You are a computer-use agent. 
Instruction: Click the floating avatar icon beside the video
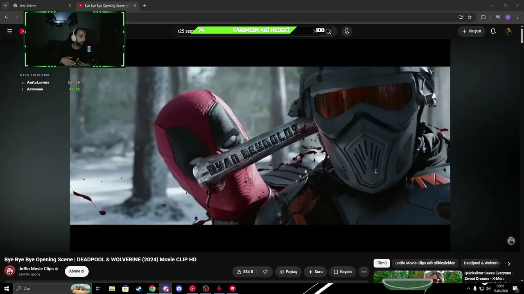[511, 241]
